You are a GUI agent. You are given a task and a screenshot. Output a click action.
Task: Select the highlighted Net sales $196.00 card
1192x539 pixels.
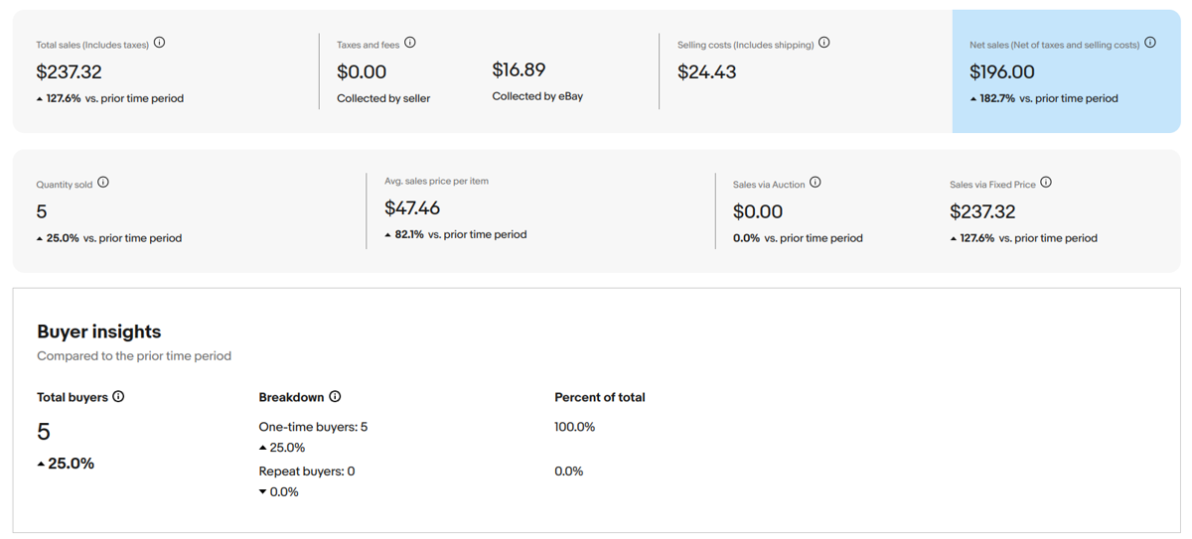click(x=1065, y=71)
